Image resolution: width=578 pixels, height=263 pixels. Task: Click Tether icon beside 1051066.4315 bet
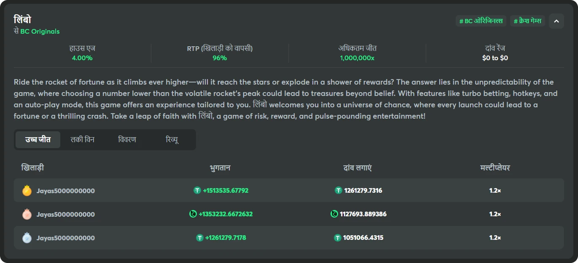coord(337,238)
